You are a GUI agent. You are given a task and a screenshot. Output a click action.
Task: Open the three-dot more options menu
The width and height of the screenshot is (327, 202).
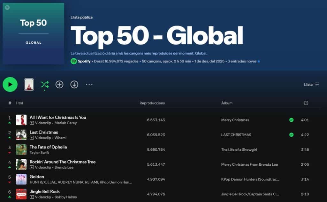(x=89, y=84)
